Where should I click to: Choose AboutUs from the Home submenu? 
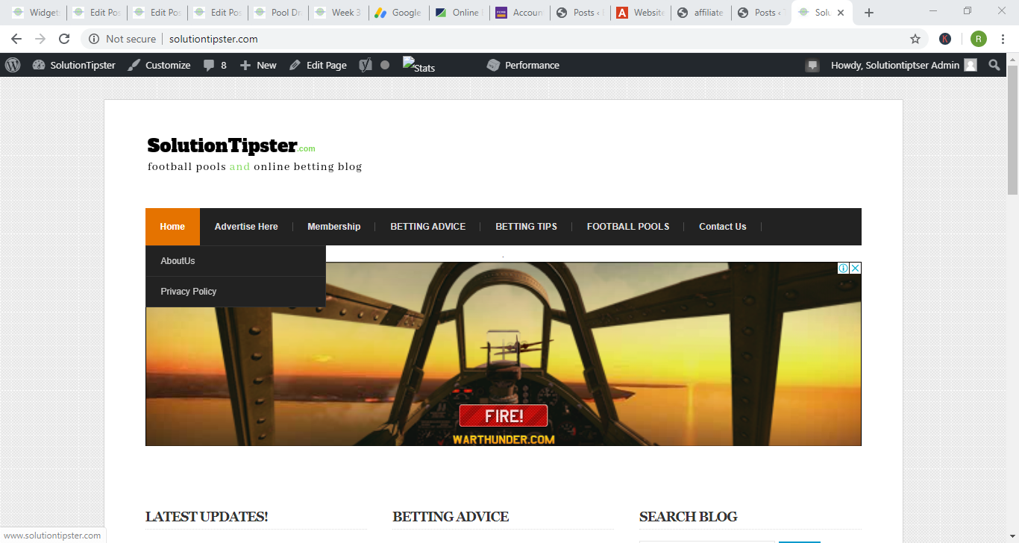236,261
